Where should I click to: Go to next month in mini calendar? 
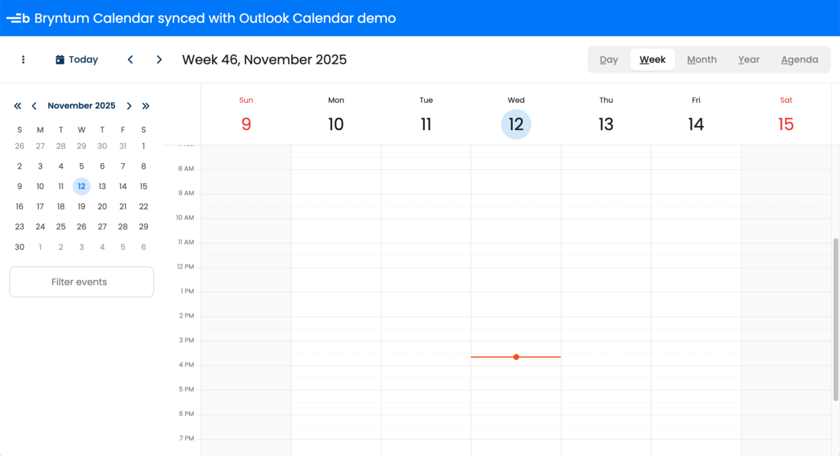pos(129,106)
